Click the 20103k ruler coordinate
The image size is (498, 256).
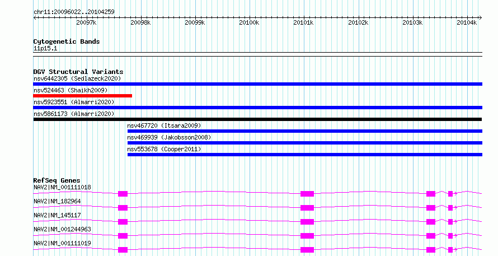(x=412, y=22)
